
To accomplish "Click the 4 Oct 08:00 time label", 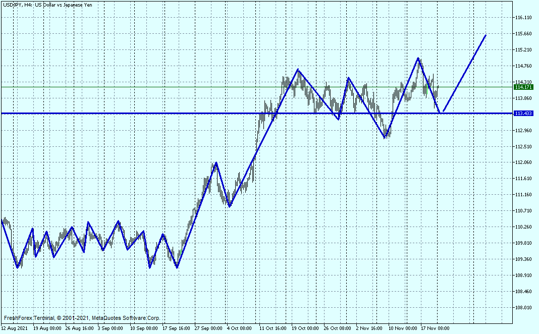I will [x=239, y=328].
